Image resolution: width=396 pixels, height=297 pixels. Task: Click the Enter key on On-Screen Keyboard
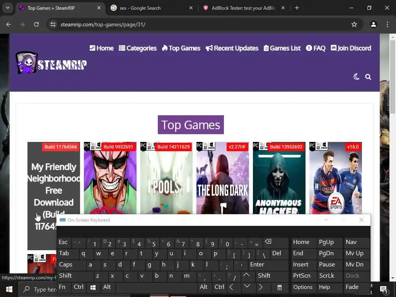268,265
